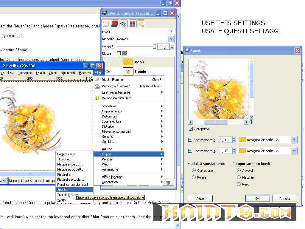Click the Spostamento X spinner arrows
The height and width of the screenshot is (229, 305).
234,140
